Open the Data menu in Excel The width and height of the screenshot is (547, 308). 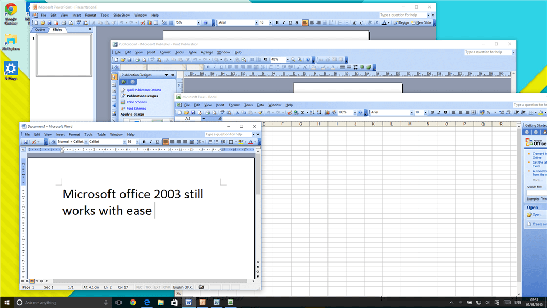[x=260, y=105]
